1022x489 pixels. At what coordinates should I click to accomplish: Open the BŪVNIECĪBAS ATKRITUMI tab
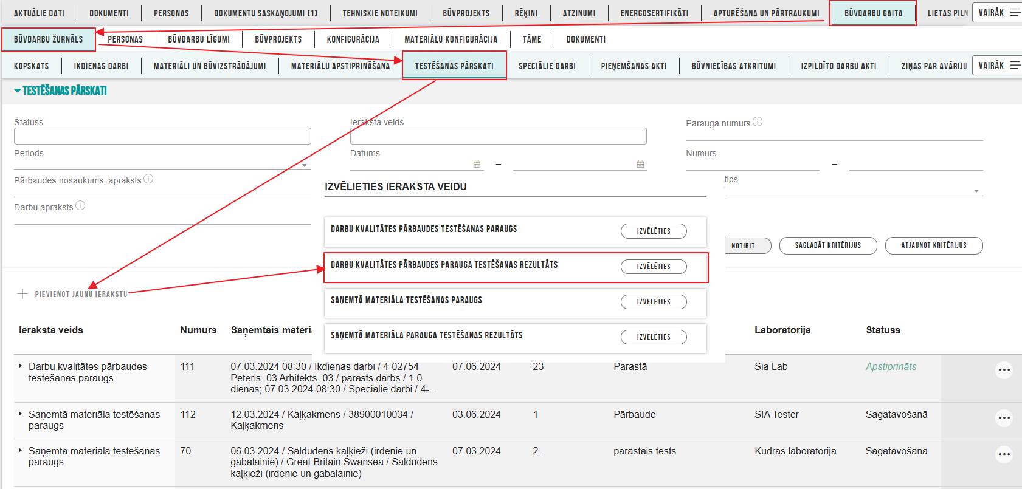734,66
